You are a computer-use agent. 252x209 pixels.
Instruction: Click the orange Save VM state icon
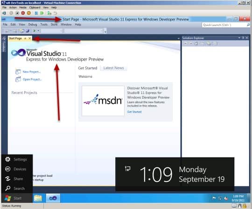(29, 13)
